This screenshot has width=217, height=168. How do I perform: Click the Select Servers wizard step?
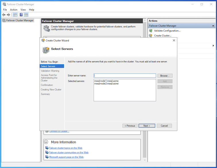click(x=52, y=66)
